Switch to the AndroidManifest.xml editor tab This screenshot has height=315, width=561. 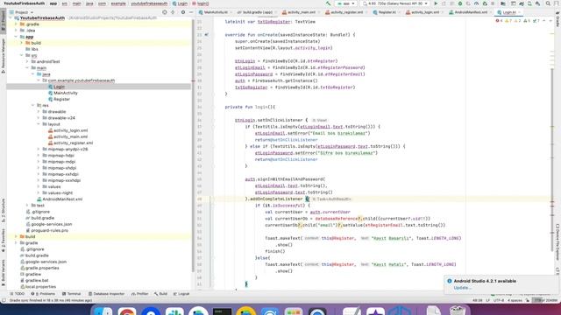pos(470,12)
